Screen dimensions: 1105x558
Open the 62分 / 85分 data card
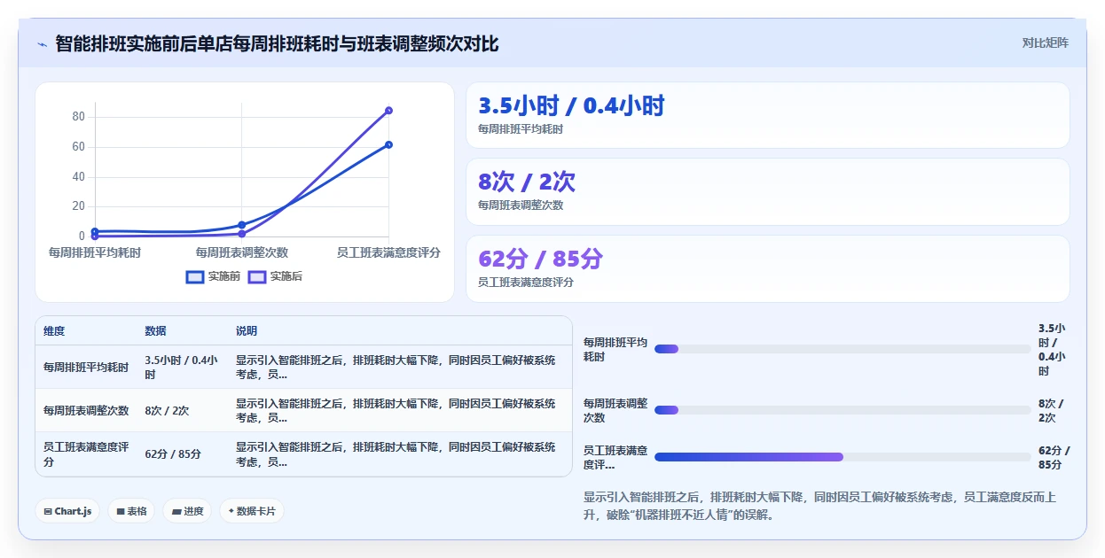[768, 268]
